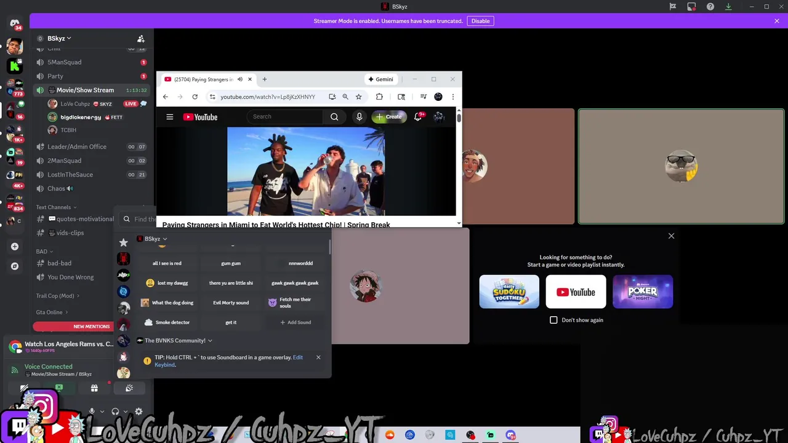Open Discover servers compass icon

point(15,266)
